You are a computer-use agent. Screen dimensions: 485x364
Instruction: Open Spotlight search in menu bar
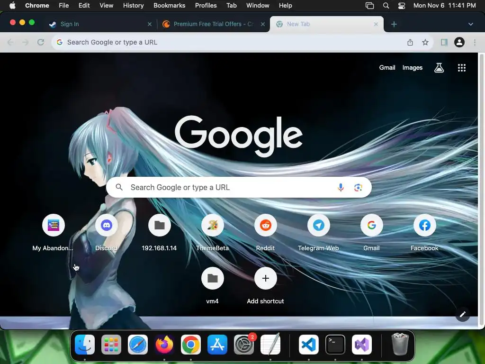click(386, 6)
